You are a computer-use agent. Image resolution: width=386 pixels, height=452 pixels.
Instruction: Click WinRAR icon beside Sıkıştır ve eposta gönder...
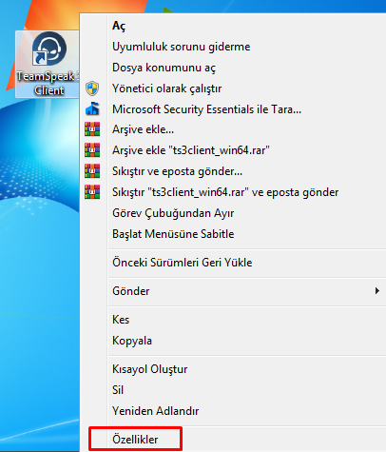tap(92, 171)
